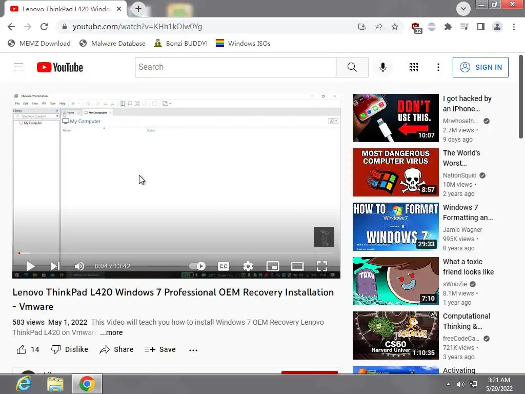The height and width of the screenshot is (394, 525).
Task: Toggle theater mode
Action: [x=297, y=266]
